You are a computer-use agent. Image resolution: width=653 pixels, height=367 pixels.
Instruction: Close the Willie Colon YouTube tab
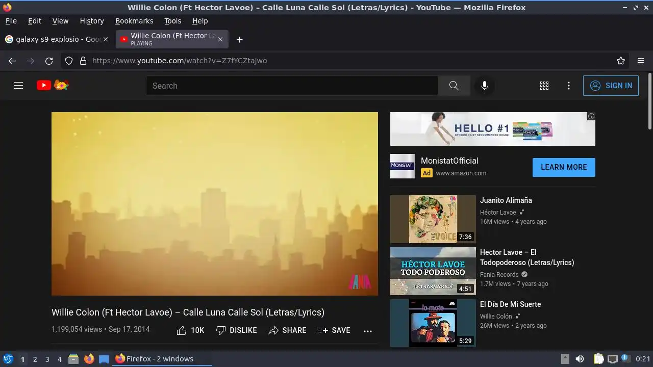point(220,39)
